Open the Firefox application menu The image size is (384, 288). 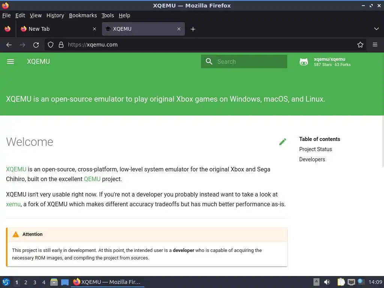point(375,45)
